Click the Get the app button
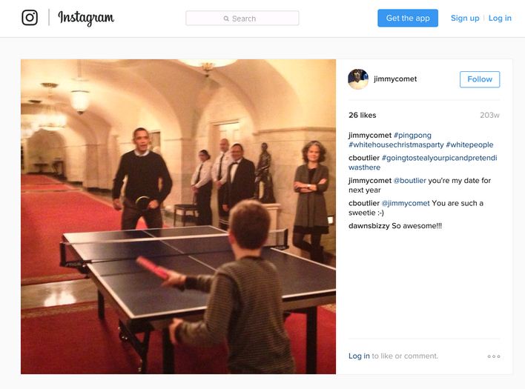This screenshot has height=389, width=525. [x=408, y=18]
